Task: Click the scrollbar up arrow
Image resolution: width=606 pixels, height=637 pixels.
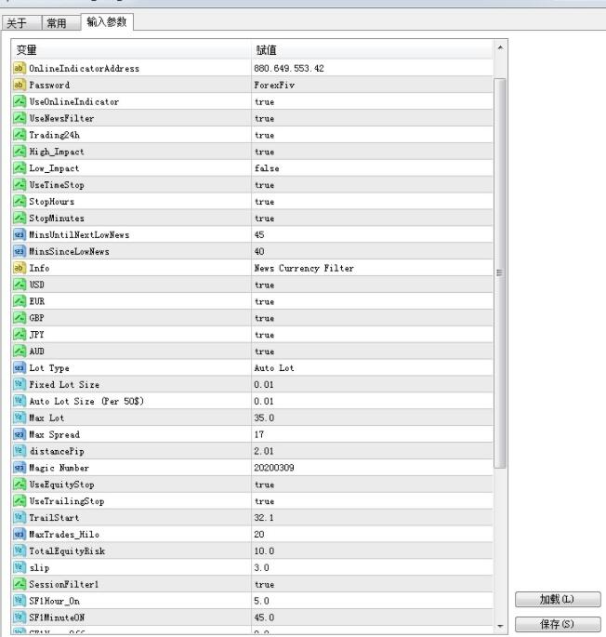Action: 500,48
